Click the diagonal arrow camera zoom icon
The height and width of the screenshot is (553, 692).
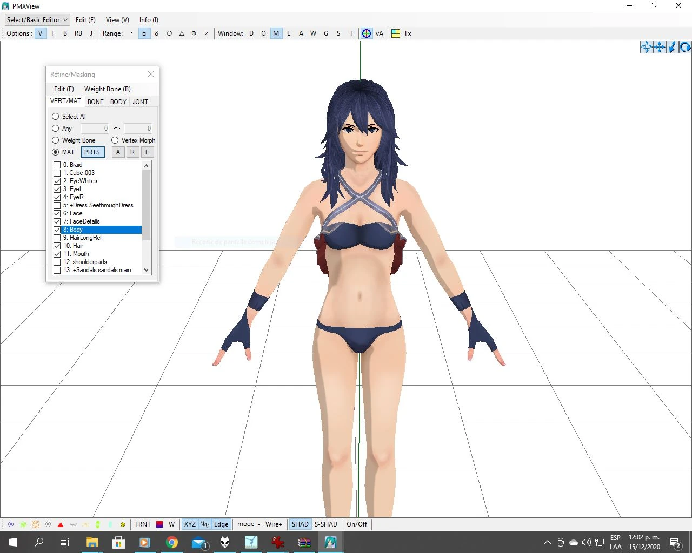click(x=673, y=48)
